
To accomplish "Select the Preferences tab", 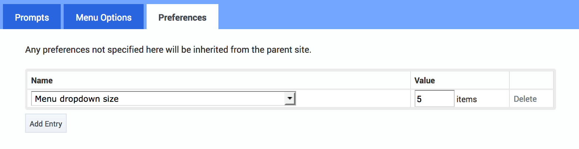I will click(183, 17).
